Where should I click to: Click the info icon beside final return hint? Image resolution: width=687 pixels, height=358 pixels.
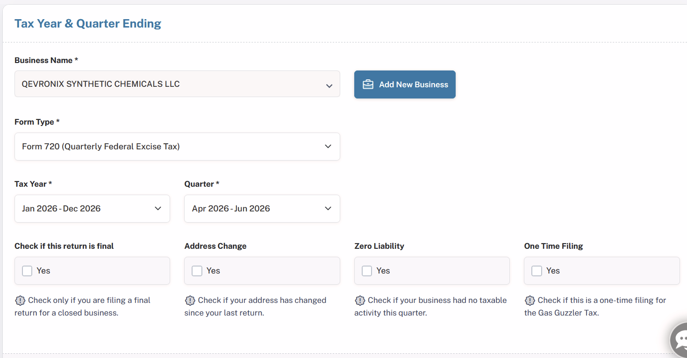(x=20, y=300)
